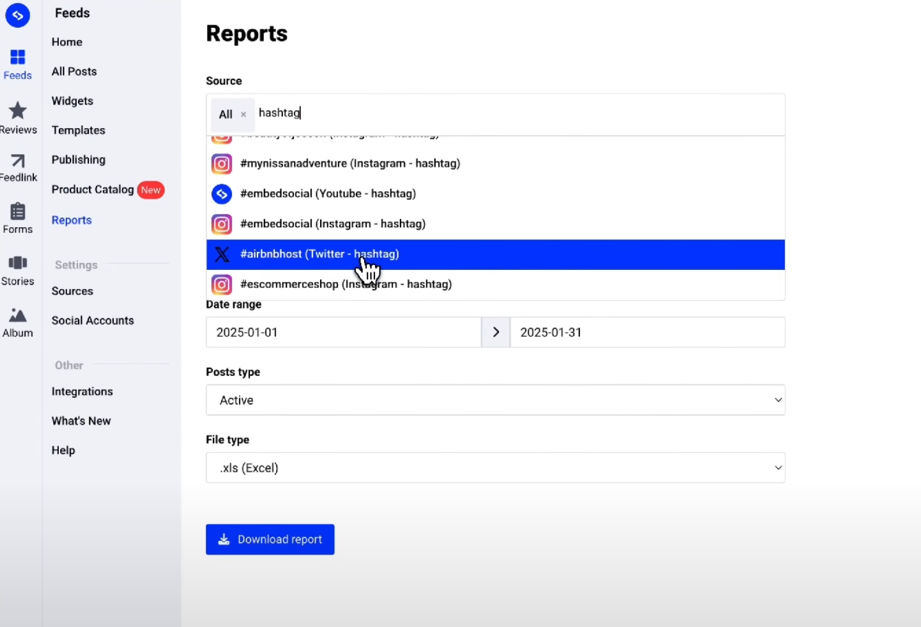921x627 pixels.
Task: Open the Posts type dropdown showing Active
Action: pos(495,400)
